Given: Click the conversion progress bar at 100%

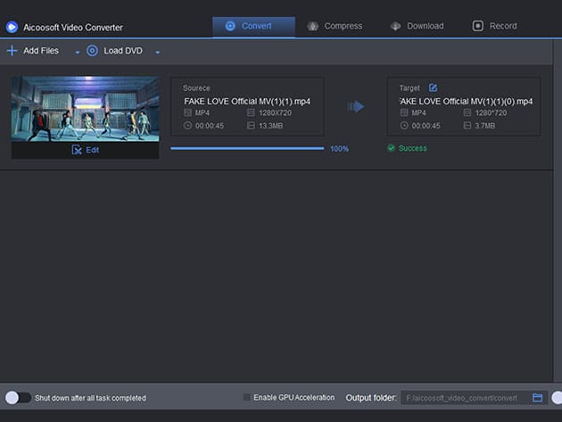Looking at the screenshot, I should (247, 148).
